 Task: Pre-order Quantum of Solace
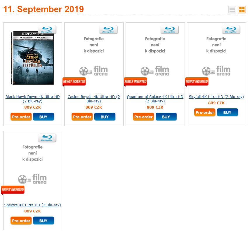tap(144, 117)
